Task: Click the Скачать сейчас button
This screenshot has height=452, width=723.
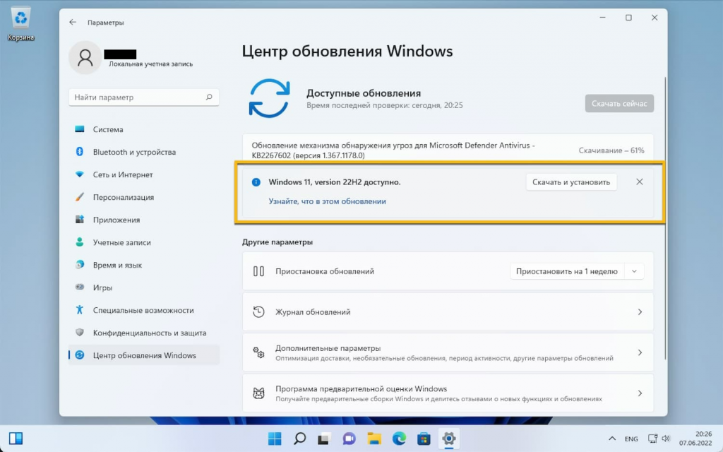Action: 619,104
